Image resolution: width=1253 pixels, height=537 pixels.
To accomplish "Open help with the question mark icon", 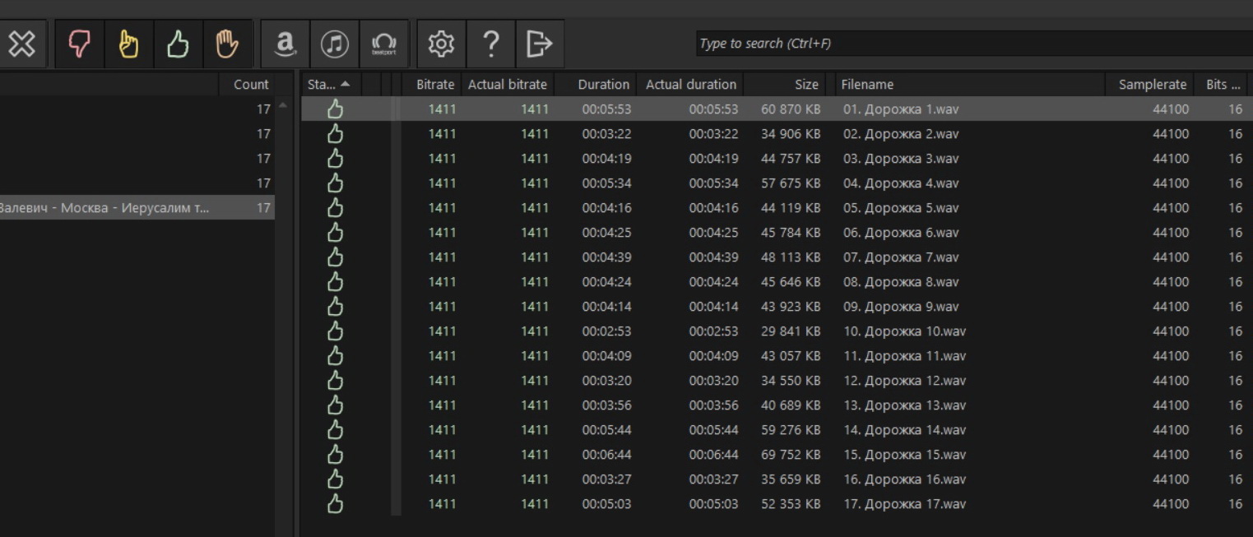I will (490, 44).
